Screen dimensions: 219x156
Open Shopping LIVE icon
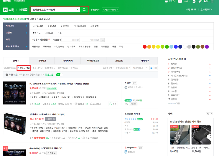(23, 10)
